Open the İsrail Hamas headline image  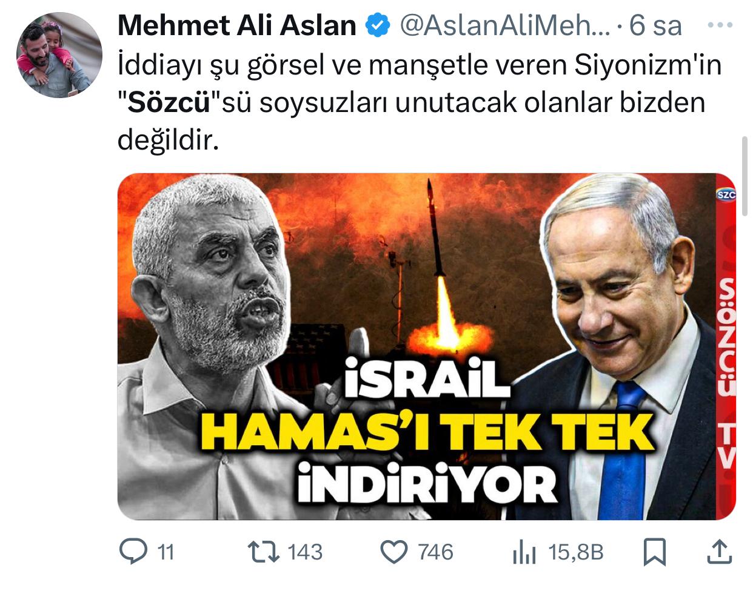426,346
